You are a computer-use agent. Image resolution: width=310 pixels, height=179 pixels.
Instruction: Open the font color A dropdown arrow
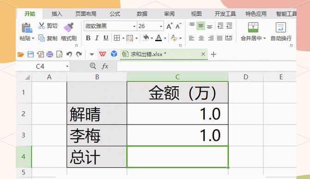[x=165, y=38]
